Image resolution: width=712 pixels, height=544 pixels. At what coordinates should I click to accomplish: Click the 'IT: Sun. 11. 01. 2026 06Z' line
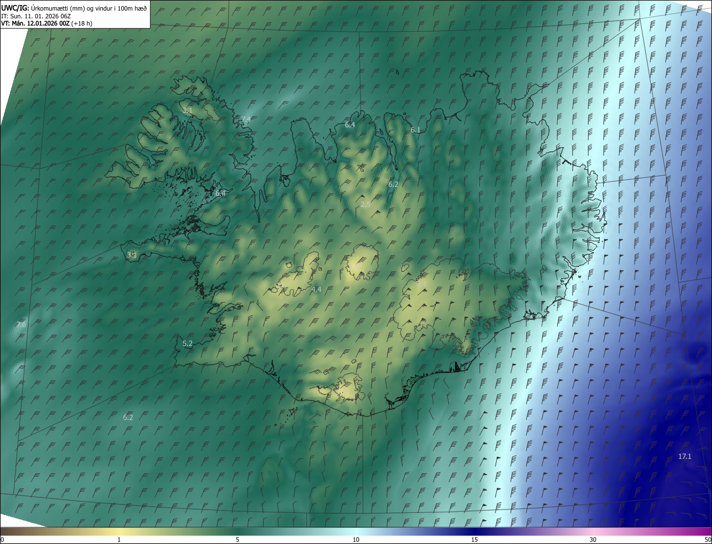click(x=36, y=16)
